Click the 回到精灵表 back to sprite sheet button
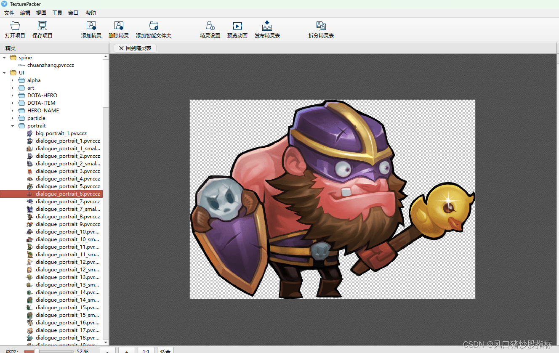The image size is (559, 353). (135, 48)
